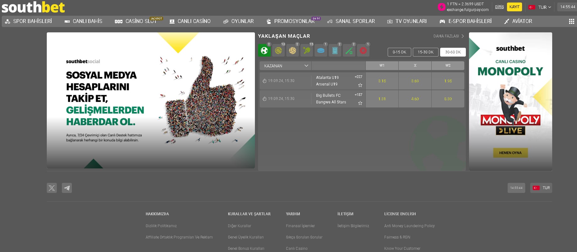Click clock icon beside Atalanta U19 time
Screen dimensions: 577x252
[x=265, y=81]
